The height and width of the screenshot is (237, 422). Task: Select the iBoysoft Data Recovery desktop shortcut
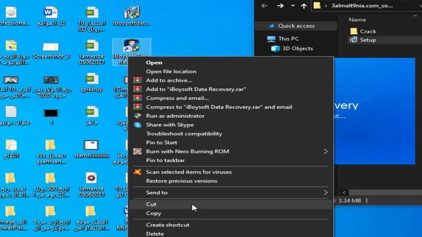(x=132, y=51)
